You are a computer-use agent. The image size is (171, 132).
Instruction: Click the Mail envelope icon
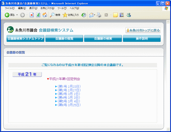pyautogui.click(x=91, y=15)
